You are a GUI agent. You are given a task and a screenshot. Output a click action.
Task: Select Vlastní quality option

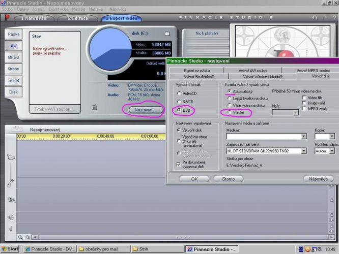(x=229, y=112)
